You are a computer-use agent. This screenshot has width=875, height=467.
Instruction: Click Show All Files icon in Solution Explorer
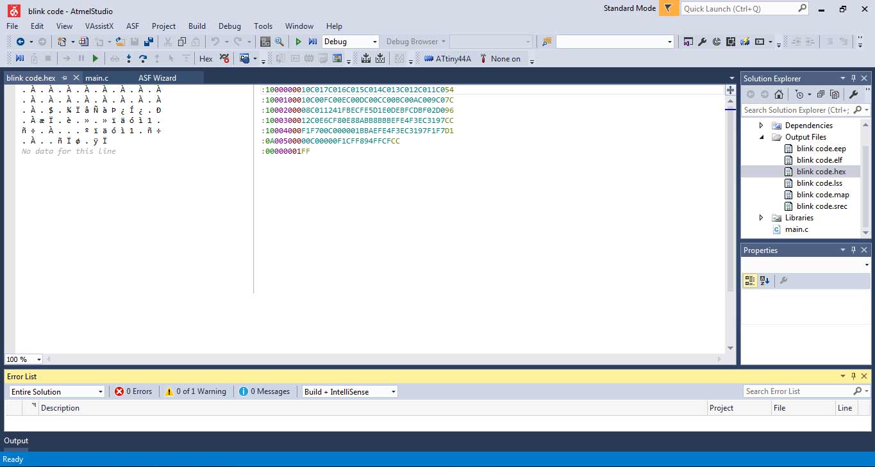835,94
